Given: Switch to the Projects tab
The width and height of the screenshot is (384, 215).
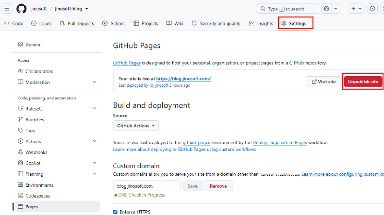Looking at the screenshot, I should pyautogui.click(x=146, y=23).
